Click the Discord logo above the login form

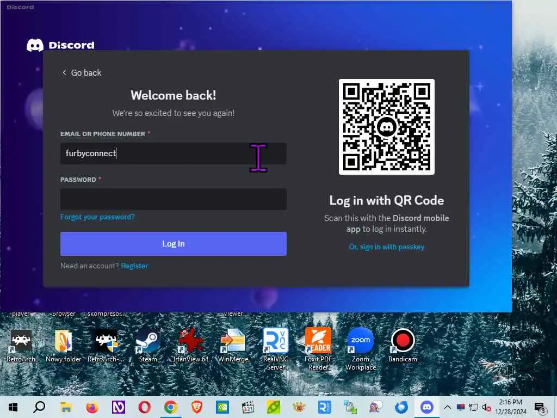(61, 45)
